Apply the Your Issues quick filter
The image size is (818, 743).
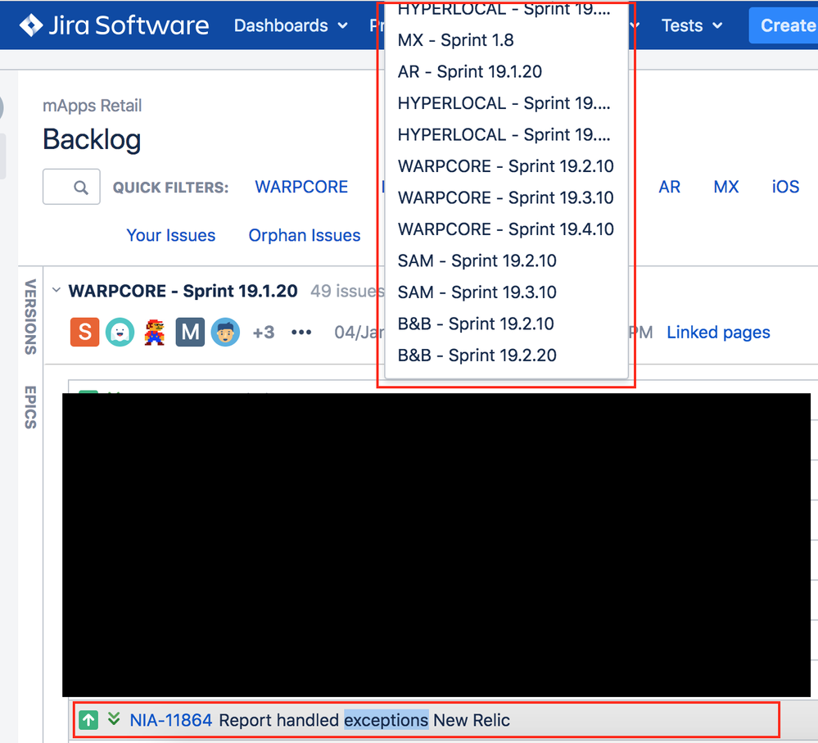[170, 235]
